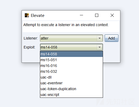Select ms15-051 exploit option
The height and width of the screenshot is (107, 139).
71,60
